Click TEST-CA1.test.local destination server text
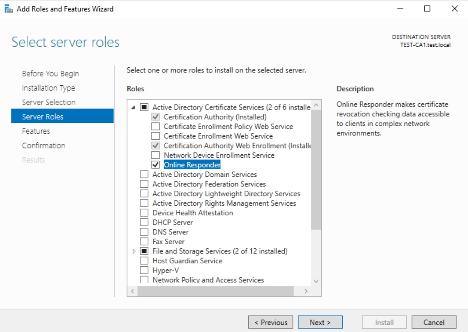This screenshot has height=332, width=468. pyautogui.click(x=425, y=45)
